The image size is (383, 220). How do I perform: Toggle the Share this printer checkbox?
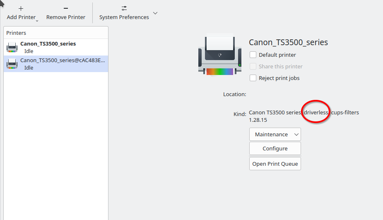point(253,66)
